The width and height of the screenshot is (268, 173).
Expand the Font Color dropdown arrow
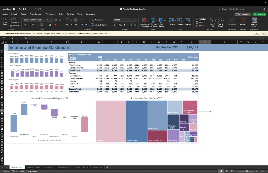tap(58, 25)
